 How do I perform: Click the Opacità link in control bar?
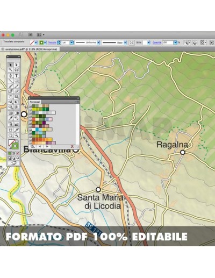click(156, 42)
